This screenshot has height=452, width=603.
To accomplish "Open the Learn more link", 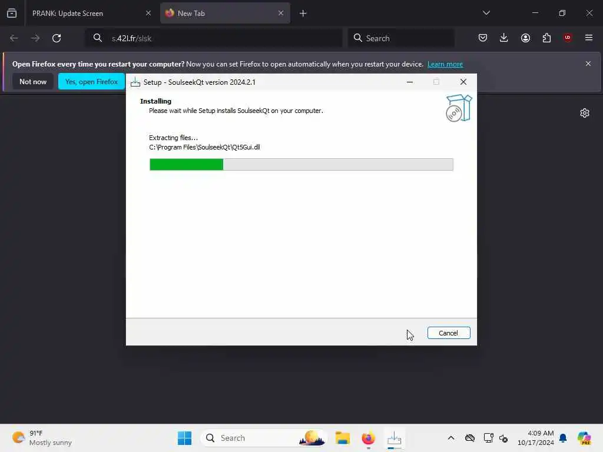I will click(x=445, y=64).
